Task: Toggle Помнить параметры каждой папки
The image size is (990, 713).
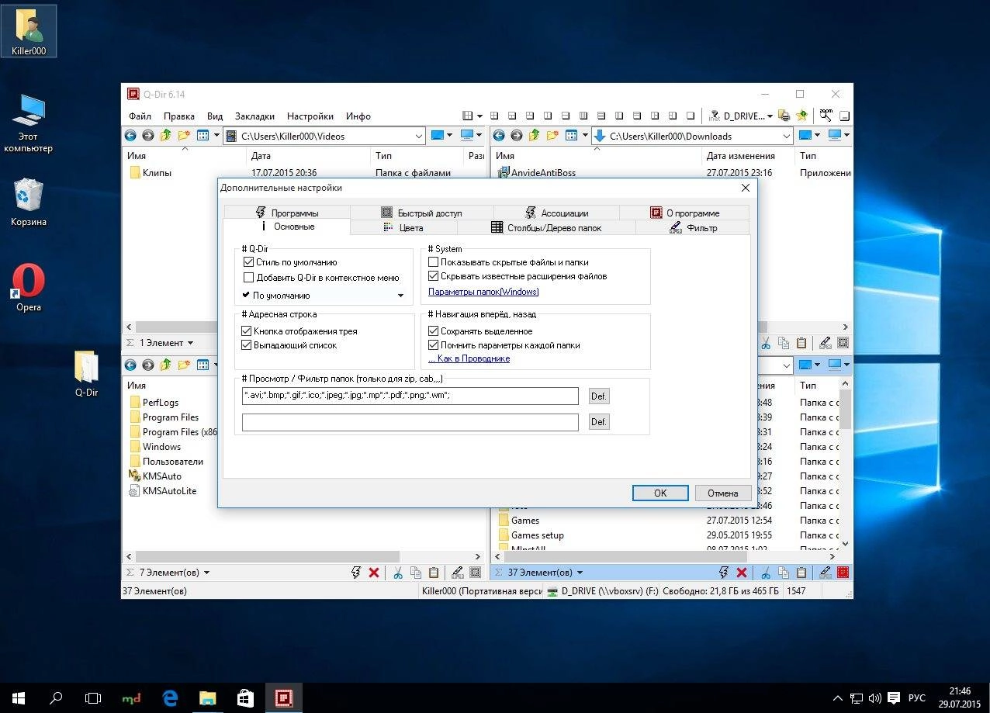Action: click(434, 345)
